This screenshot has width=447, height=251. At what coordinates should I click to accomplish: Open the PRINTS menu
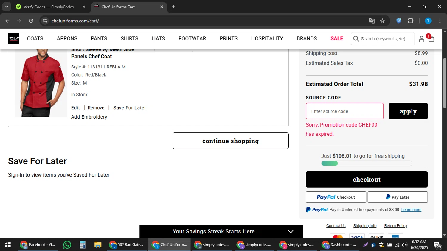(229, 39)
